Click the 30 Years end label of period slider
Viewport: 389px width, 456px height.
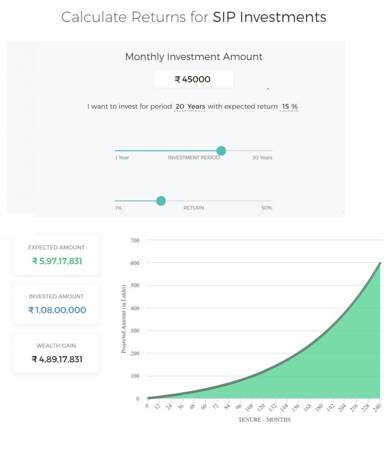coord(262,158)
